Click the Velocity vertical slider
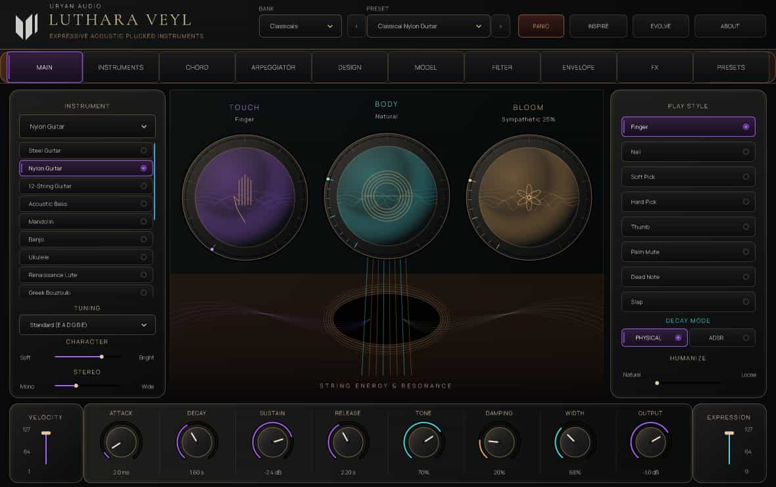This screenshot has height=487, width=776. (x=46, y=448)
